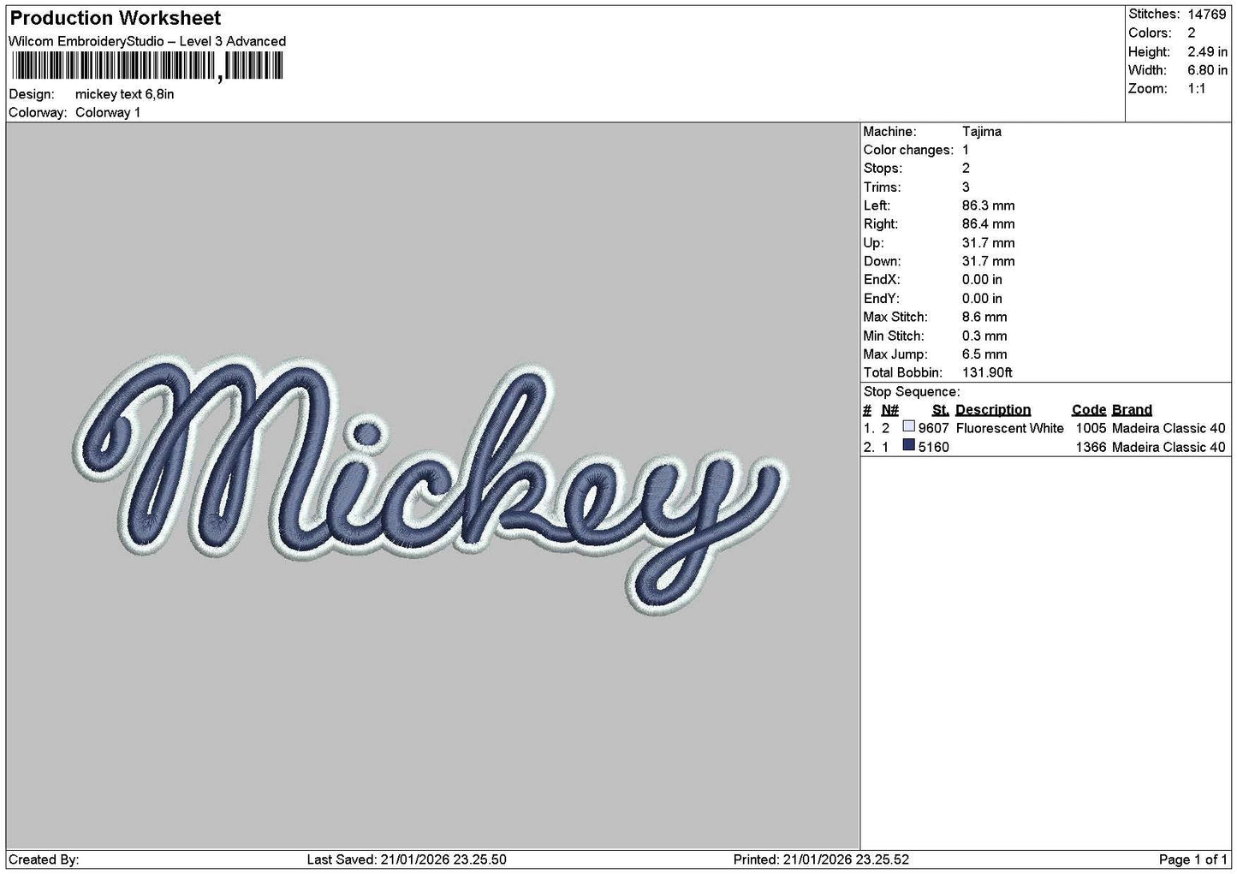
Task: Click the 'Colorway:' label
Action: [x=38, y=113]
